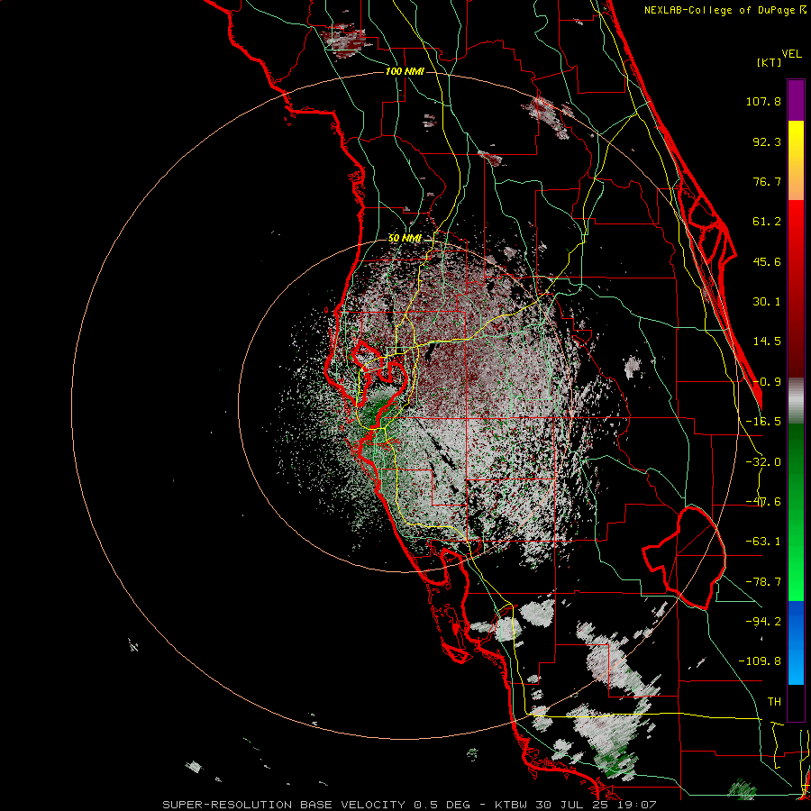Click the -0.9 velocity scale value
This screenshot has width=811, height=811.
pyautogui.click(x=767, y=382)
